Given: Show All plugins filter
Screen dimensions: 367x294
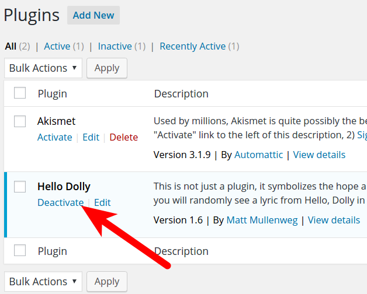Looking at the screenshot, I should (x=11, y=46).
